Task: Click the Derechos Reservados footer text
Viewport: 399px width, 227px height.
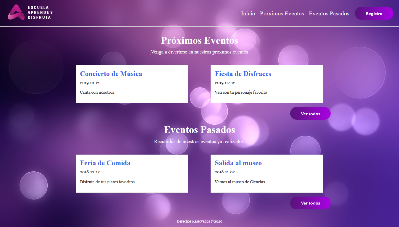Action: pyautogui.click(x=199, y=221)
